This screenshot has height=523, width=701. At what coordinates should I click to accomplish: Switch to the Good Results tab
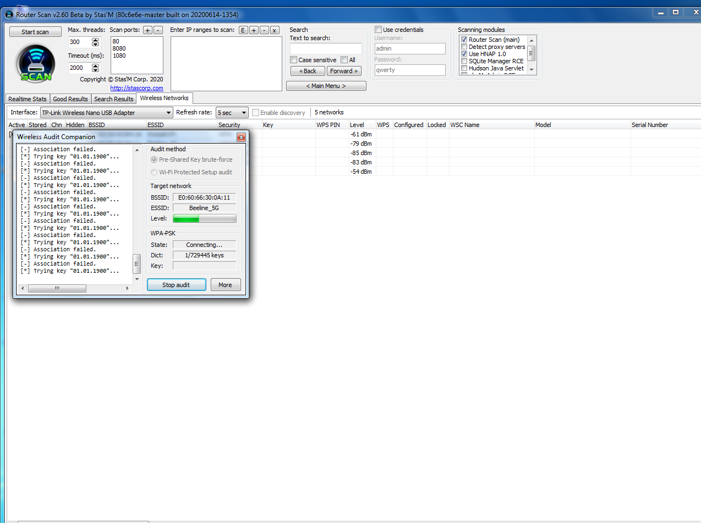click(70, 99)
